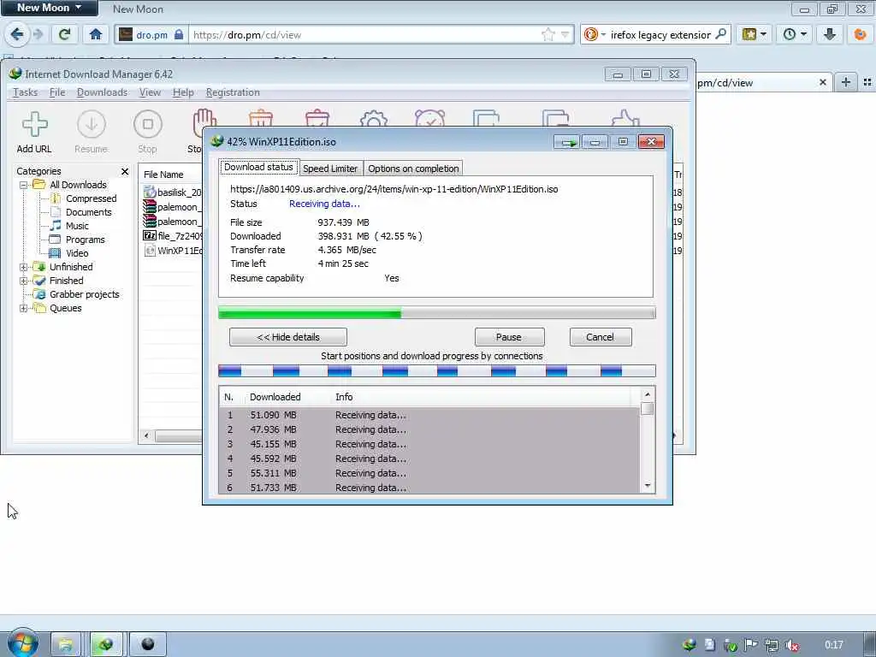Open the history clock dropdown button
Image resolution: width=876 pixels, height=657 pixels.
pos(794,34)
